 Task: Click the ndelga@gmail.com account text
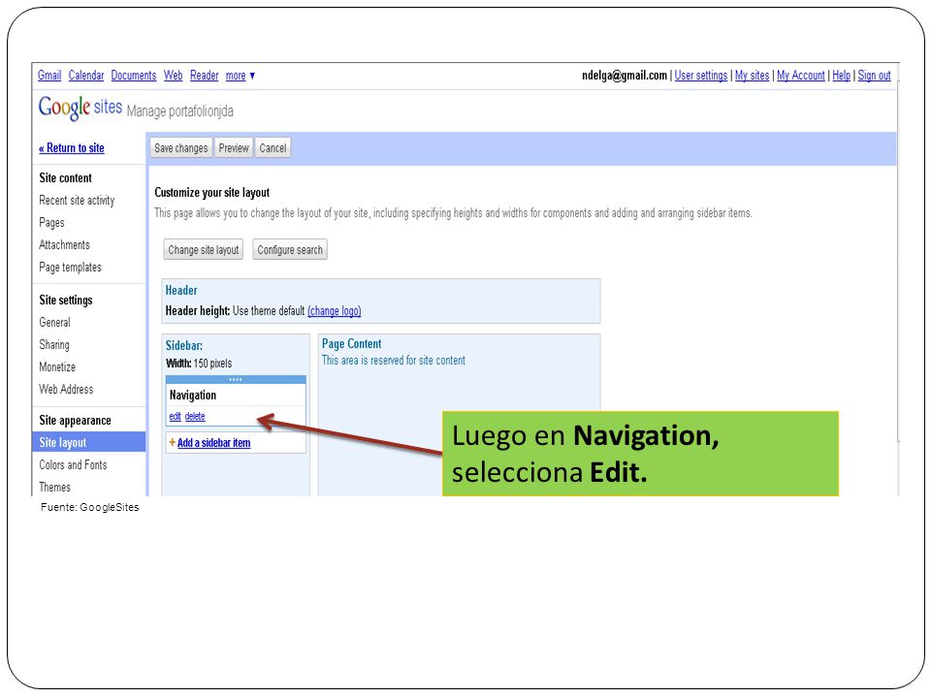click(624, 76)
